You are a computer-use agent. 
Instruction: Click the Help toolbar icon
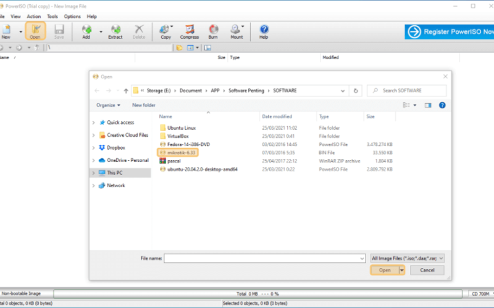click(x=264, y=32)
